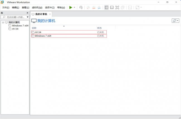This screenshot has width=181, height=119.
Task: Open the 帮助(H) menu
Action: click(61, 8)
